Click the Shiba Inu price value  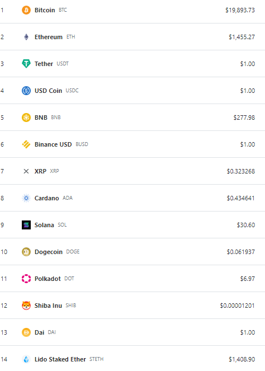(238, 306)
